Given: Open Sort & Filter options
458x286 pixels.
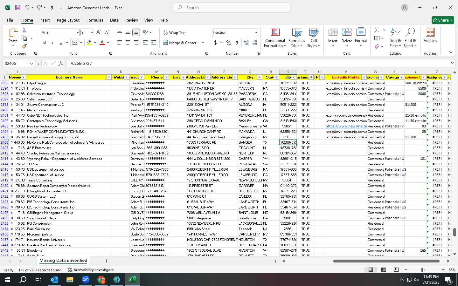Looking at the screenshot, I should coord(395,38).
